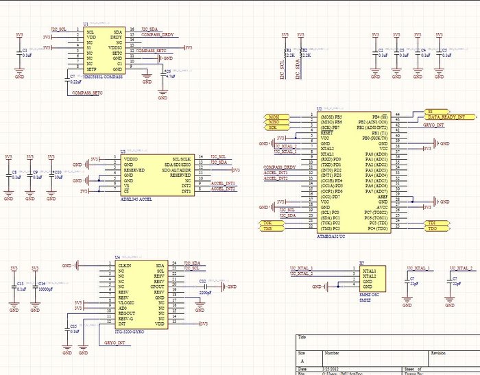Select capacitor C1 0.1uF
The height and width of the screenshot is (375, 480).
tap(20, 53)
